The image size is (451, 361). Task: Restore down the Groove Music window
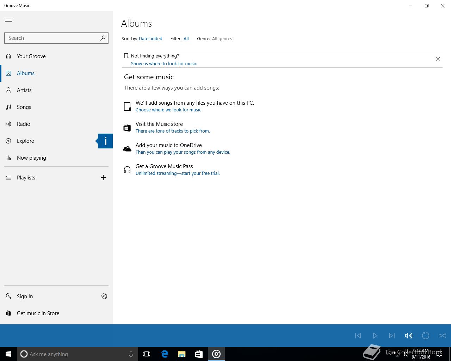click(427, 6)
